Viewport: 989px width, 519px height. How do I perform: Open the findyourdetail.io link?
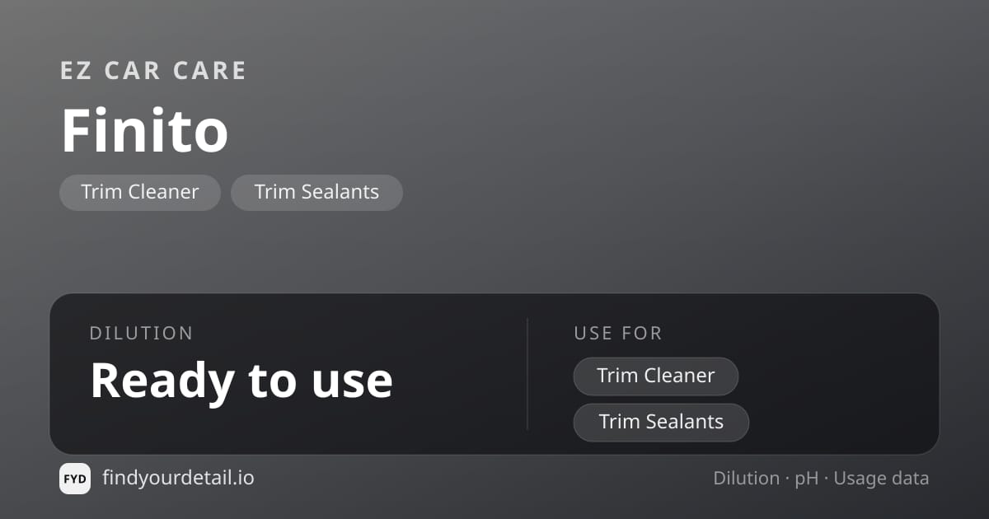pyautogui.click(x=178, y=478)
